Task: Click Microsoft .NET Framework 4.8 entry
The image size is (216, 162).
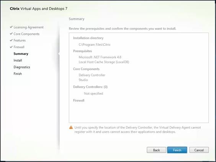Action: coord(100,57)
